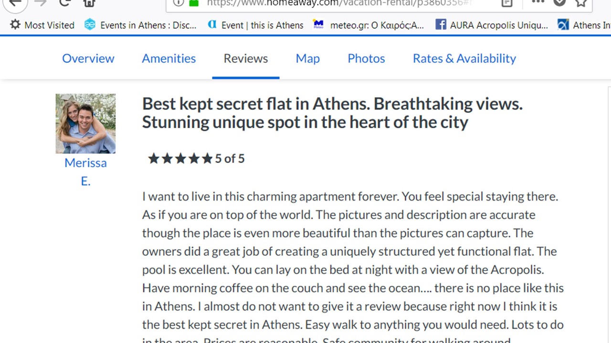This screenshot has width=611, height=343.
Task: Click the browser back arrow button
Action: pos(15,2)
